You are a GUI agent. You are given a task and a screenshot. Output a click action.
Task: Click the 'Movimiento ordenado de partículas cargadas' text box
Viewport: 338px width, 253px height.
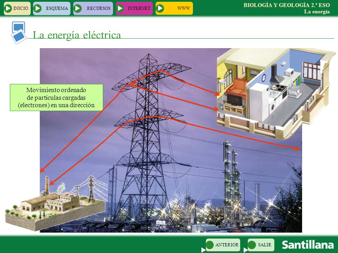[x=56, y=97]
